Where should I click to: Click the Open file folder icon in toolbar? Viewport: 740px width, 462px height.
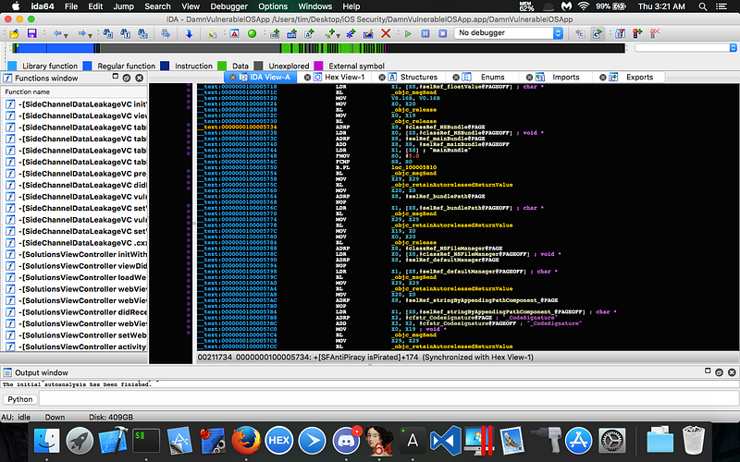click(16, 33)
